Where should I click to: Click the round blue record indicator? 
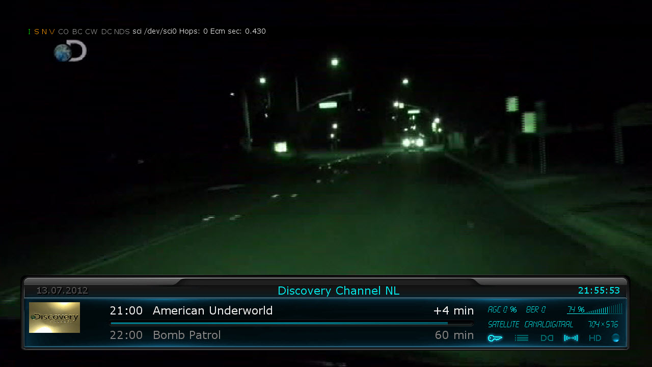(x=616, y=338)
